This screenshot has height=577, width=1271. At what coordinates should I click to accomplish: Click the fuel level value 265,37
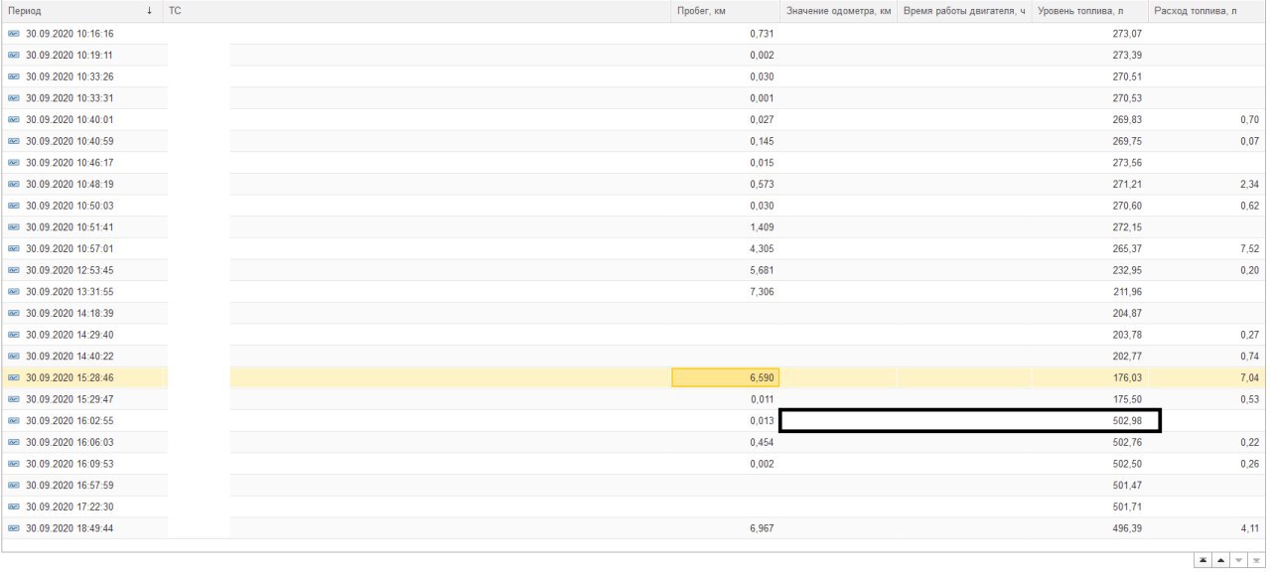[x=1127, y=248]
